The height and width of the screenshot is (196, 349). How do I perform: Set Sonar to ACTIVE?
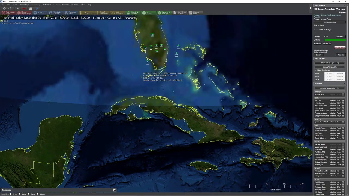tap(330, 76)
